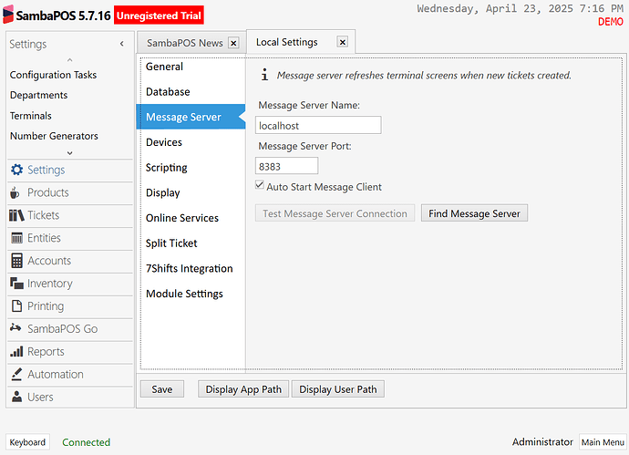Click the Settings panel header title

point(28,44)
